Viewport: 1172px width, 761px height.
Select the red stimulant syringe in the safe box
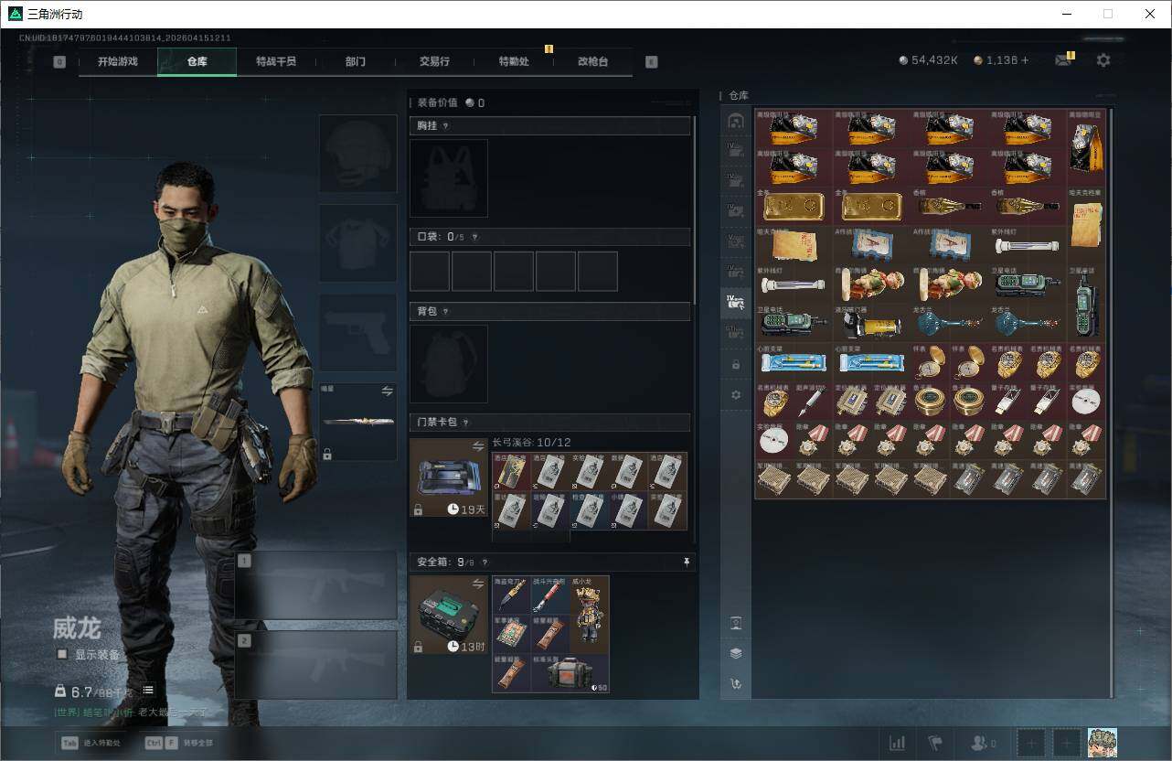click(x=550, y=595)
